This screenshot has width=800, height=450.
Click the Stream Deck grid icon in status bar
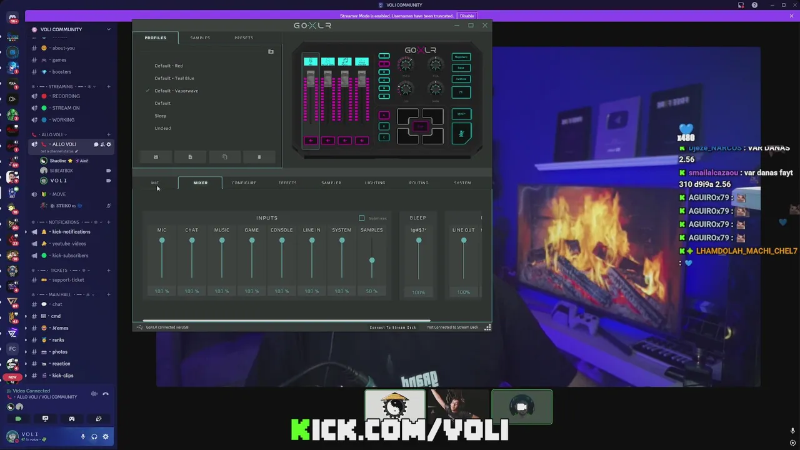[487, 327]
